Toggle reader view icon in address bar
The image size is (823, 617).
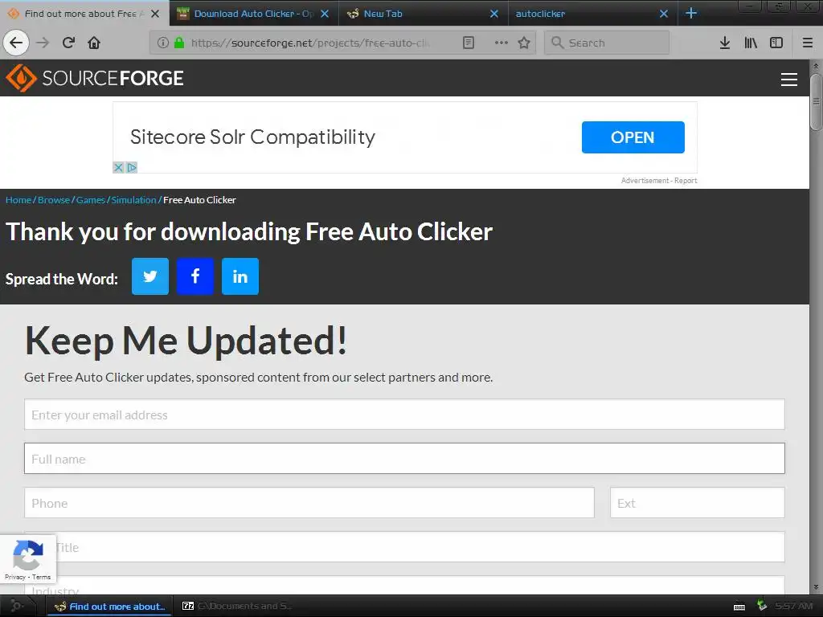click(469, 43)
